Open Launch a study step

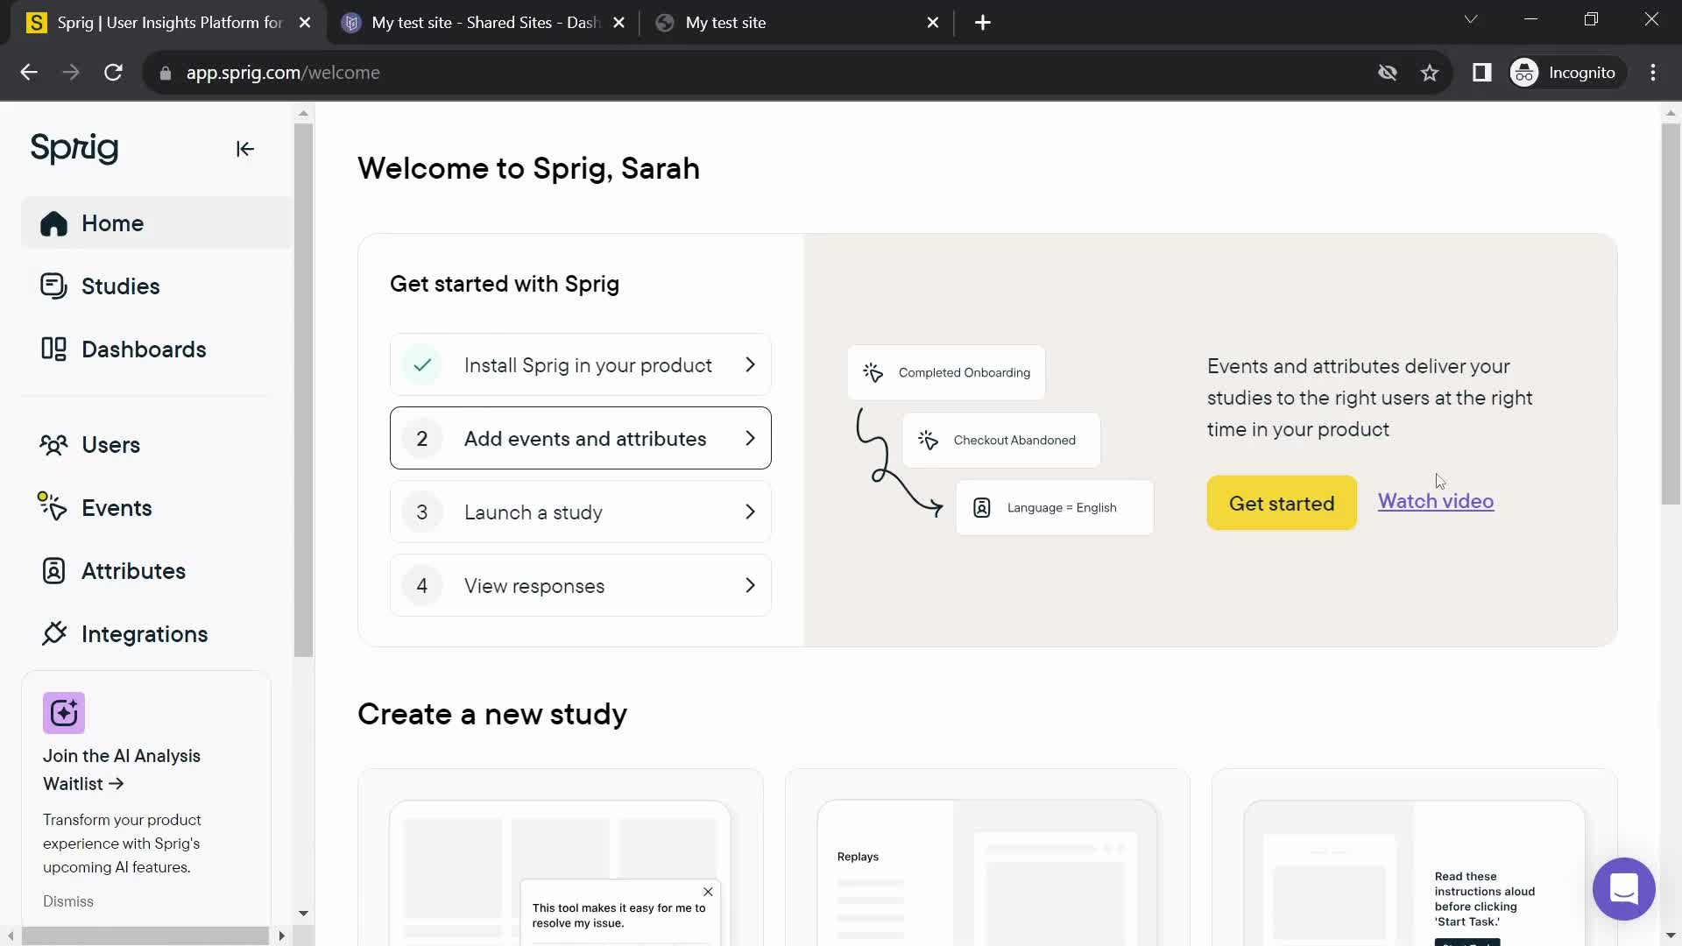click(x=581, y=512)
